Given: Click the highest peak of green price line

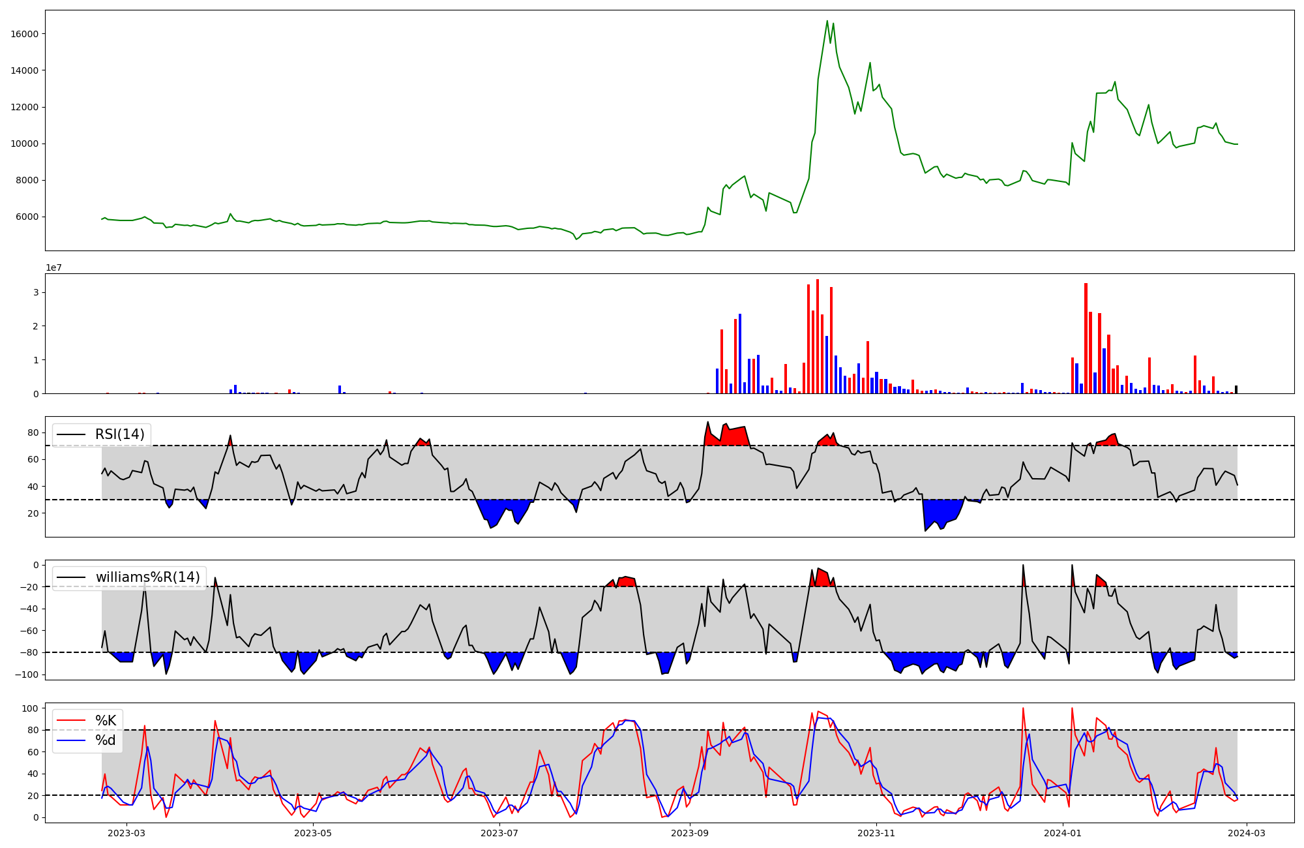Looking at the screenshot, I should click(x=827, y=21).
